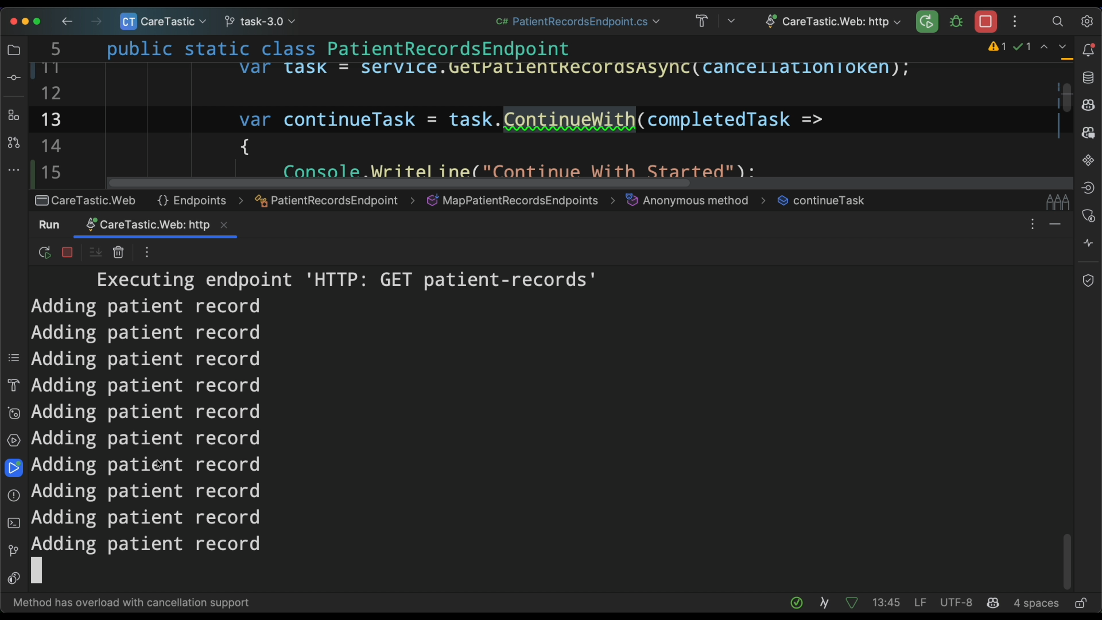Click the Debug bug icon in the toolbar
This screenshot has height=620, width=1102.
(957, 22)
